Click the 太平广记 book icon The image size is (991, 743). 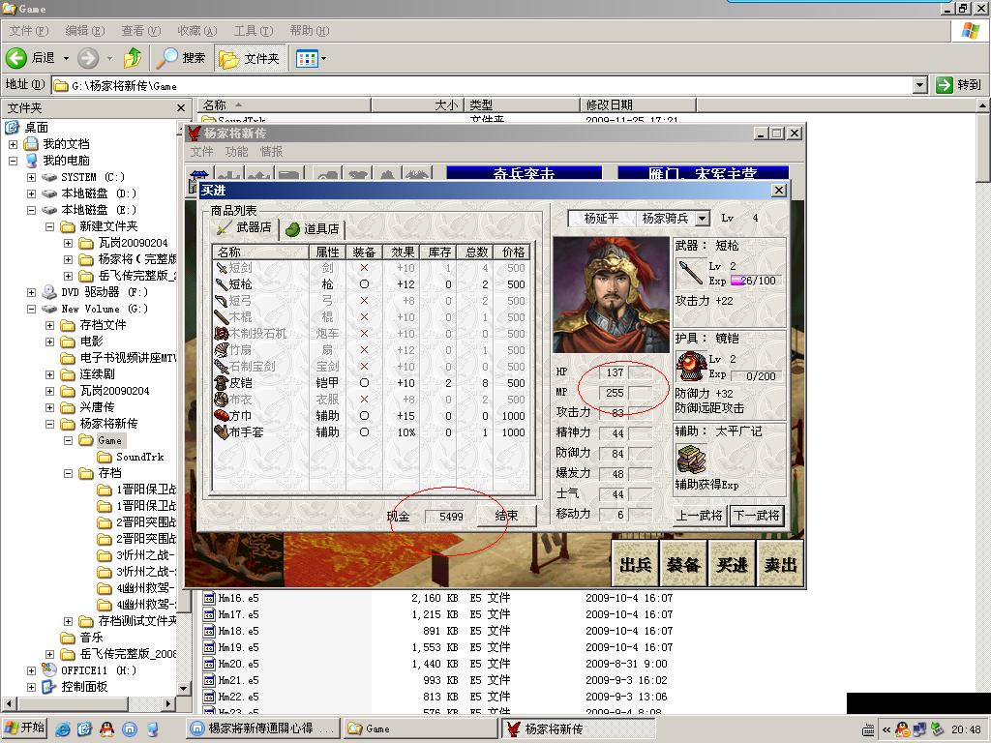click(690, 460)
